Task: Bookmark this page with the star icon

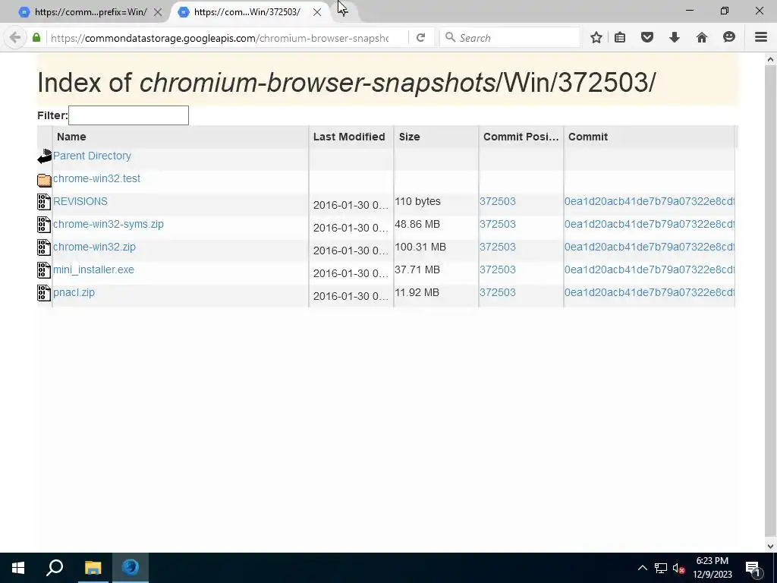Action: (596, 38)
